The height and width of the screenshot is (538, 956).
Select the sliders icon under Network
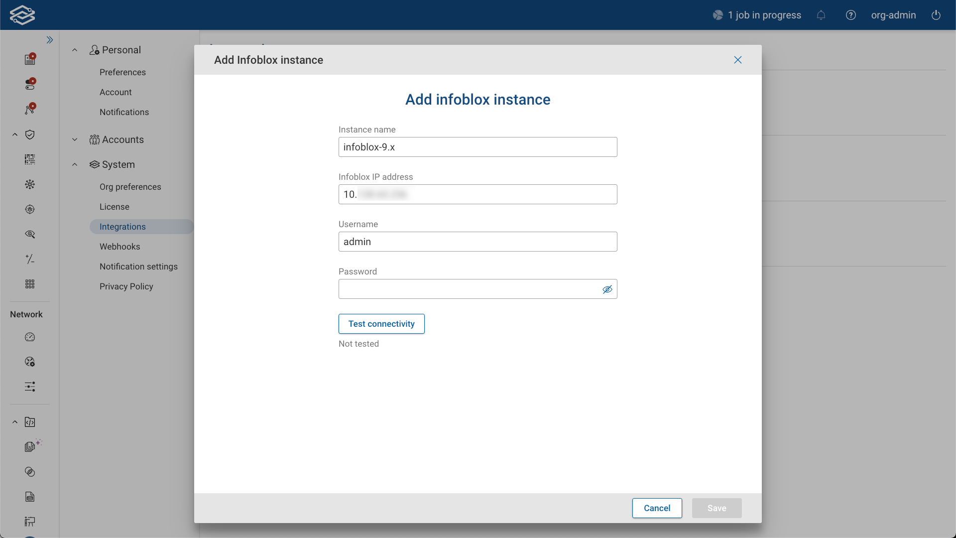click(x=30, y=387)
